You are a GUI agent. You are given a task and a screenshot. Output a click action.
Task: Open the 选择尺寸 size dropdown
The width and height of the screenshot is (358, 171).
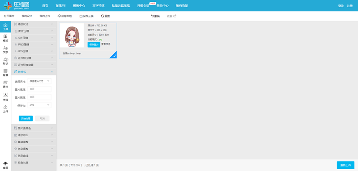tap(39, 81)
